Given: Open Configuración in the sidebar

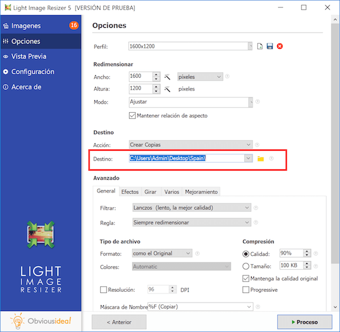Looking at the screenshot, I should point(41,71).
